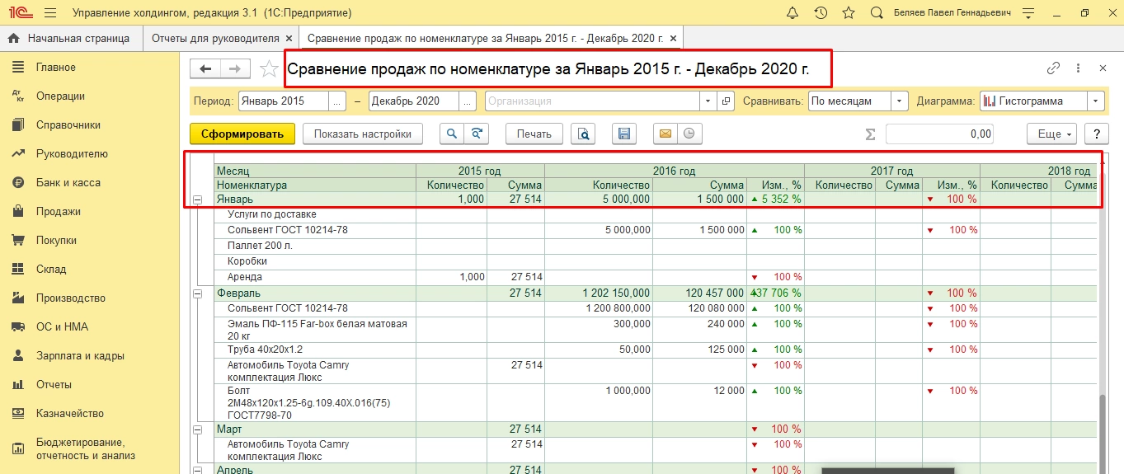Image resolution: width=1124 pixels, height=474 pixels.
Task: Click the Показать настройки button
Action: pos(362,134)
